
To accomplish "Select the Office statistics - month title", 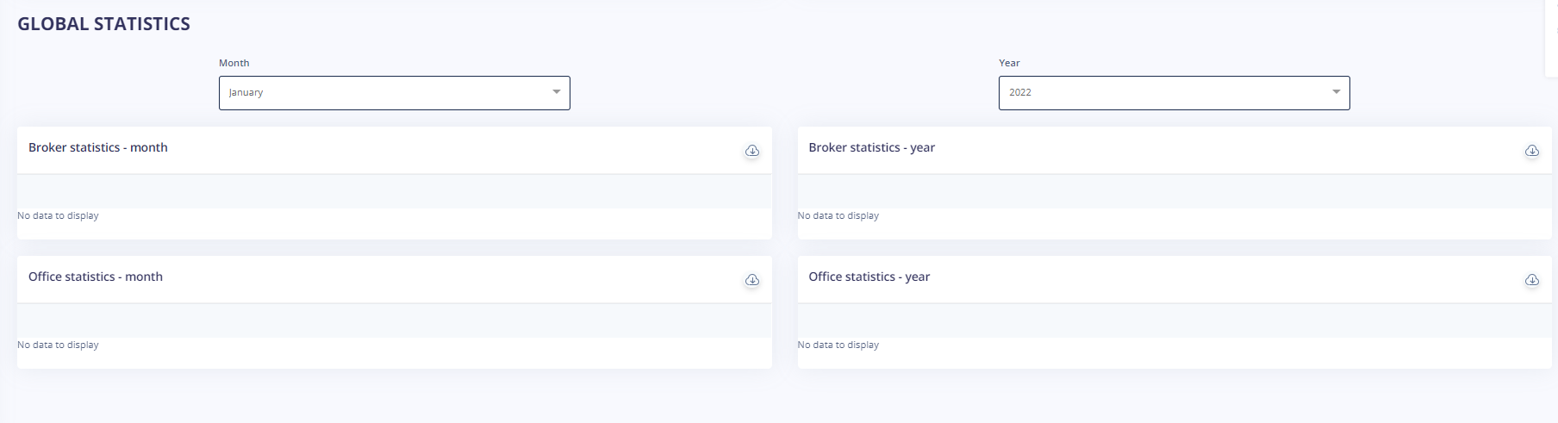I will click(x=96, y=277).
